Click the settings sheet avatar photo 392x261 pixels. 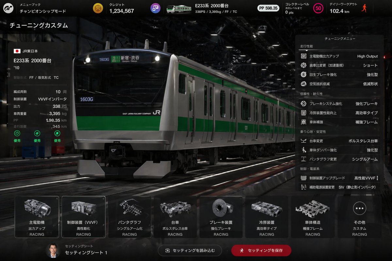[53, 251]
